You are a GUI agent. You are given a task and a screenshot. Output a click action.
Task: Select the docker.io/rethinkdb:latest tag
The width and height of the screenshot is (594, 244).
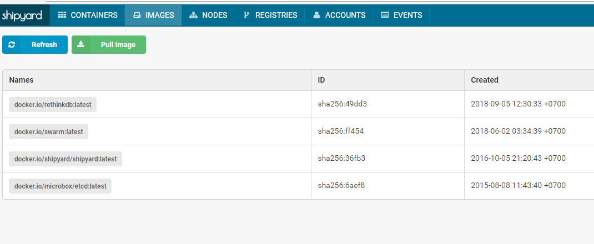click(x=53, y=104)
